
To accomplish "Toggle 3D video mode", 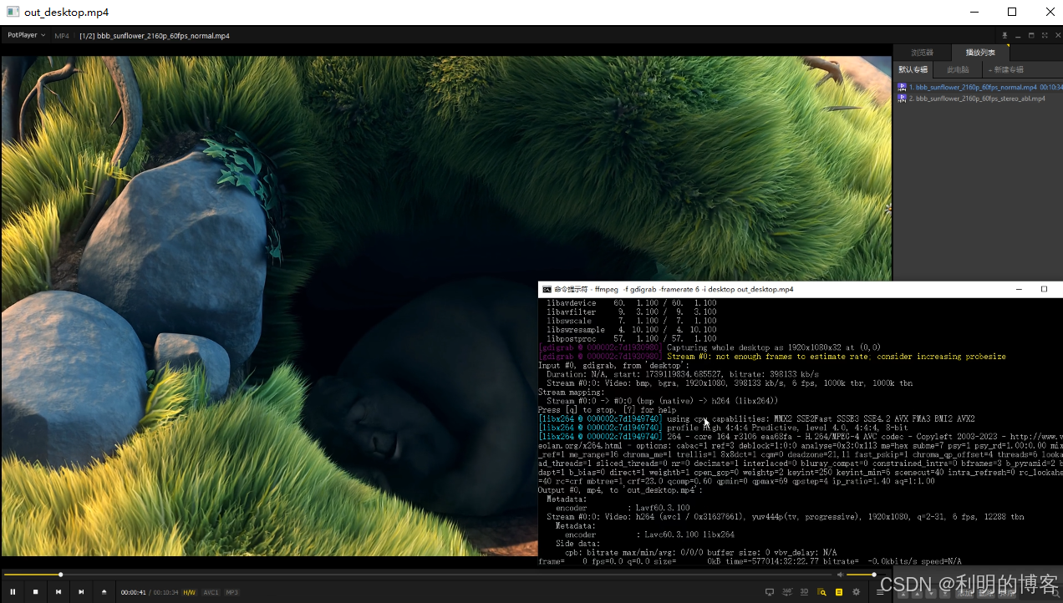I will click(804, 592).
